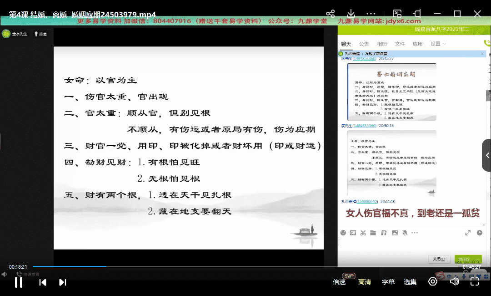Image resolution: width=491 pixels, height=296 pixels.
Task: Open the 倍速 playback speed menu
Action: pyautogui.click(x=339, y=282)
